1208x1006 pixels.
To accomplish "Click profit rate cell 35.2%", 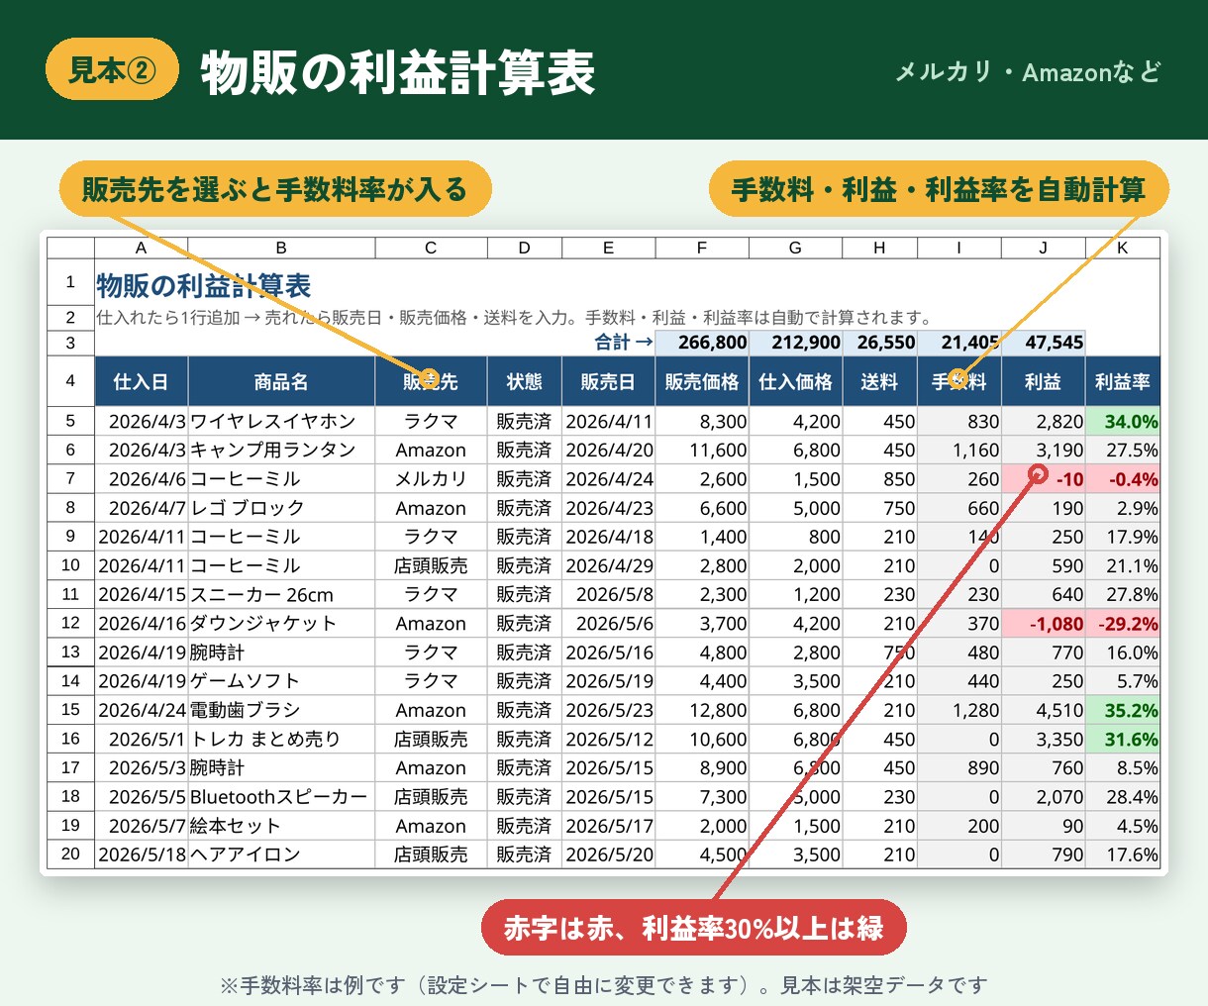I will 1122,710.
